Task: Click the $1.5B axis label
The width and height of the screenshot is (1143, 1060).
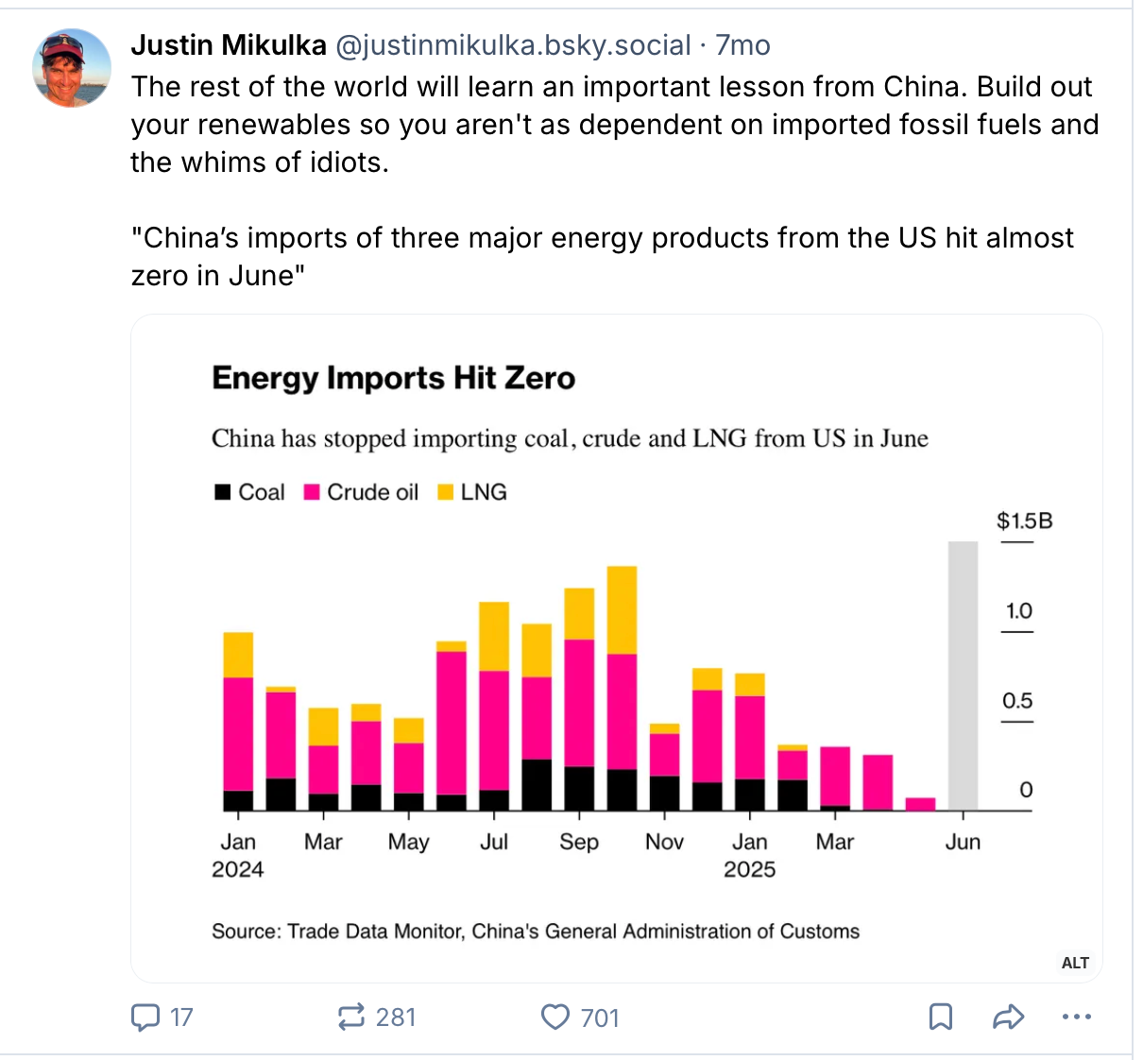Action: pyautogui.click(x=1024, y=521)
